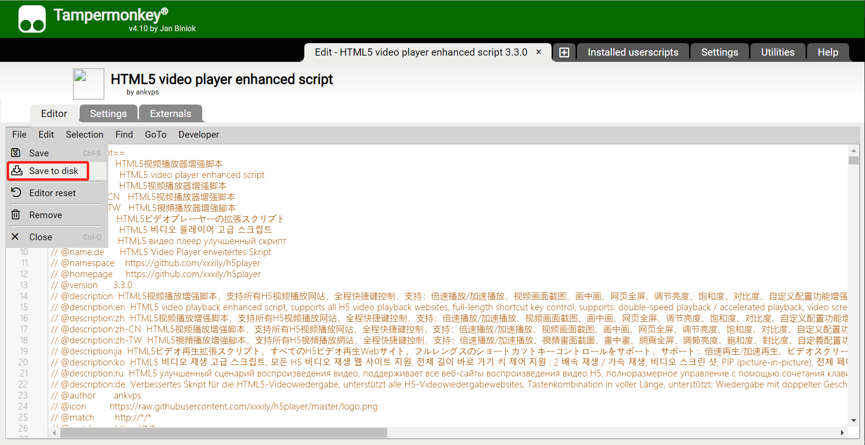The height and width of the screenshot is (445, 865).
Task: Click the vertical scrollbar up arrow
Action: [x=853, y=151]
